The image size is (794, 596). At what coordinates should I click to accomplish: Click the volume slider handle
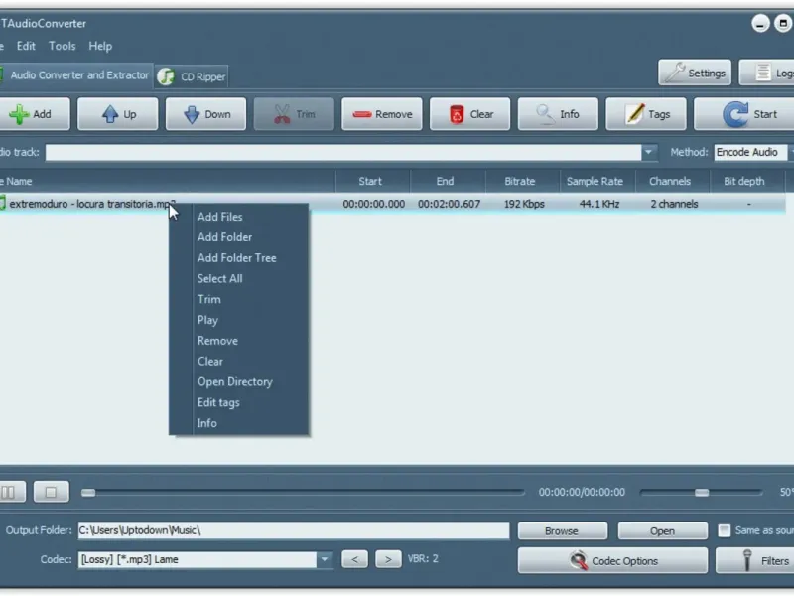(x=702, y=492)
